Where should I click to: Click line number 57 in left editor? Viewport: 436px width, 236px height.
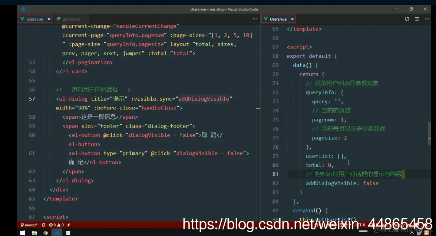[x=32, y=99]
